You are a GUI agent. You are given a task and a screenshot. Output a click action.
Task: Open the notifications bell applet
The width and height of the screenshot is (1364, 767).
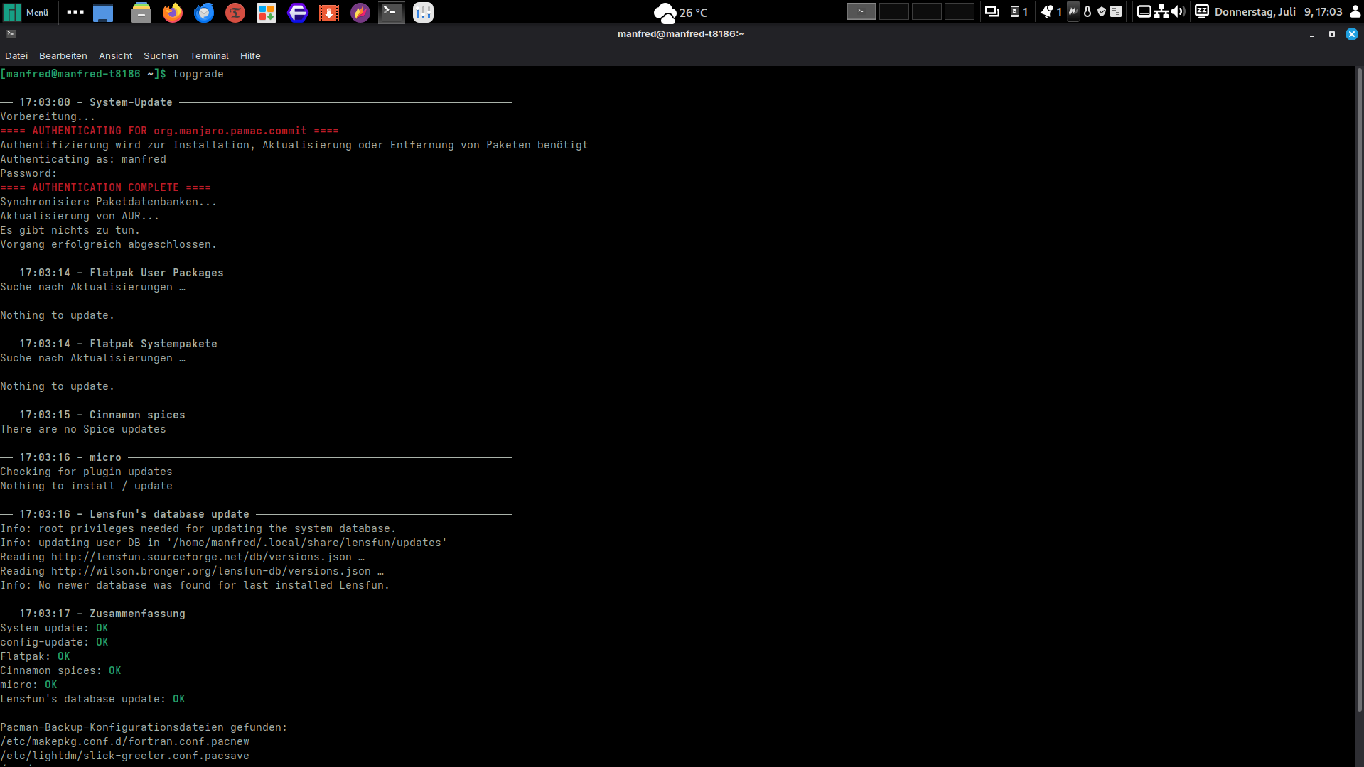point(1051,11)
